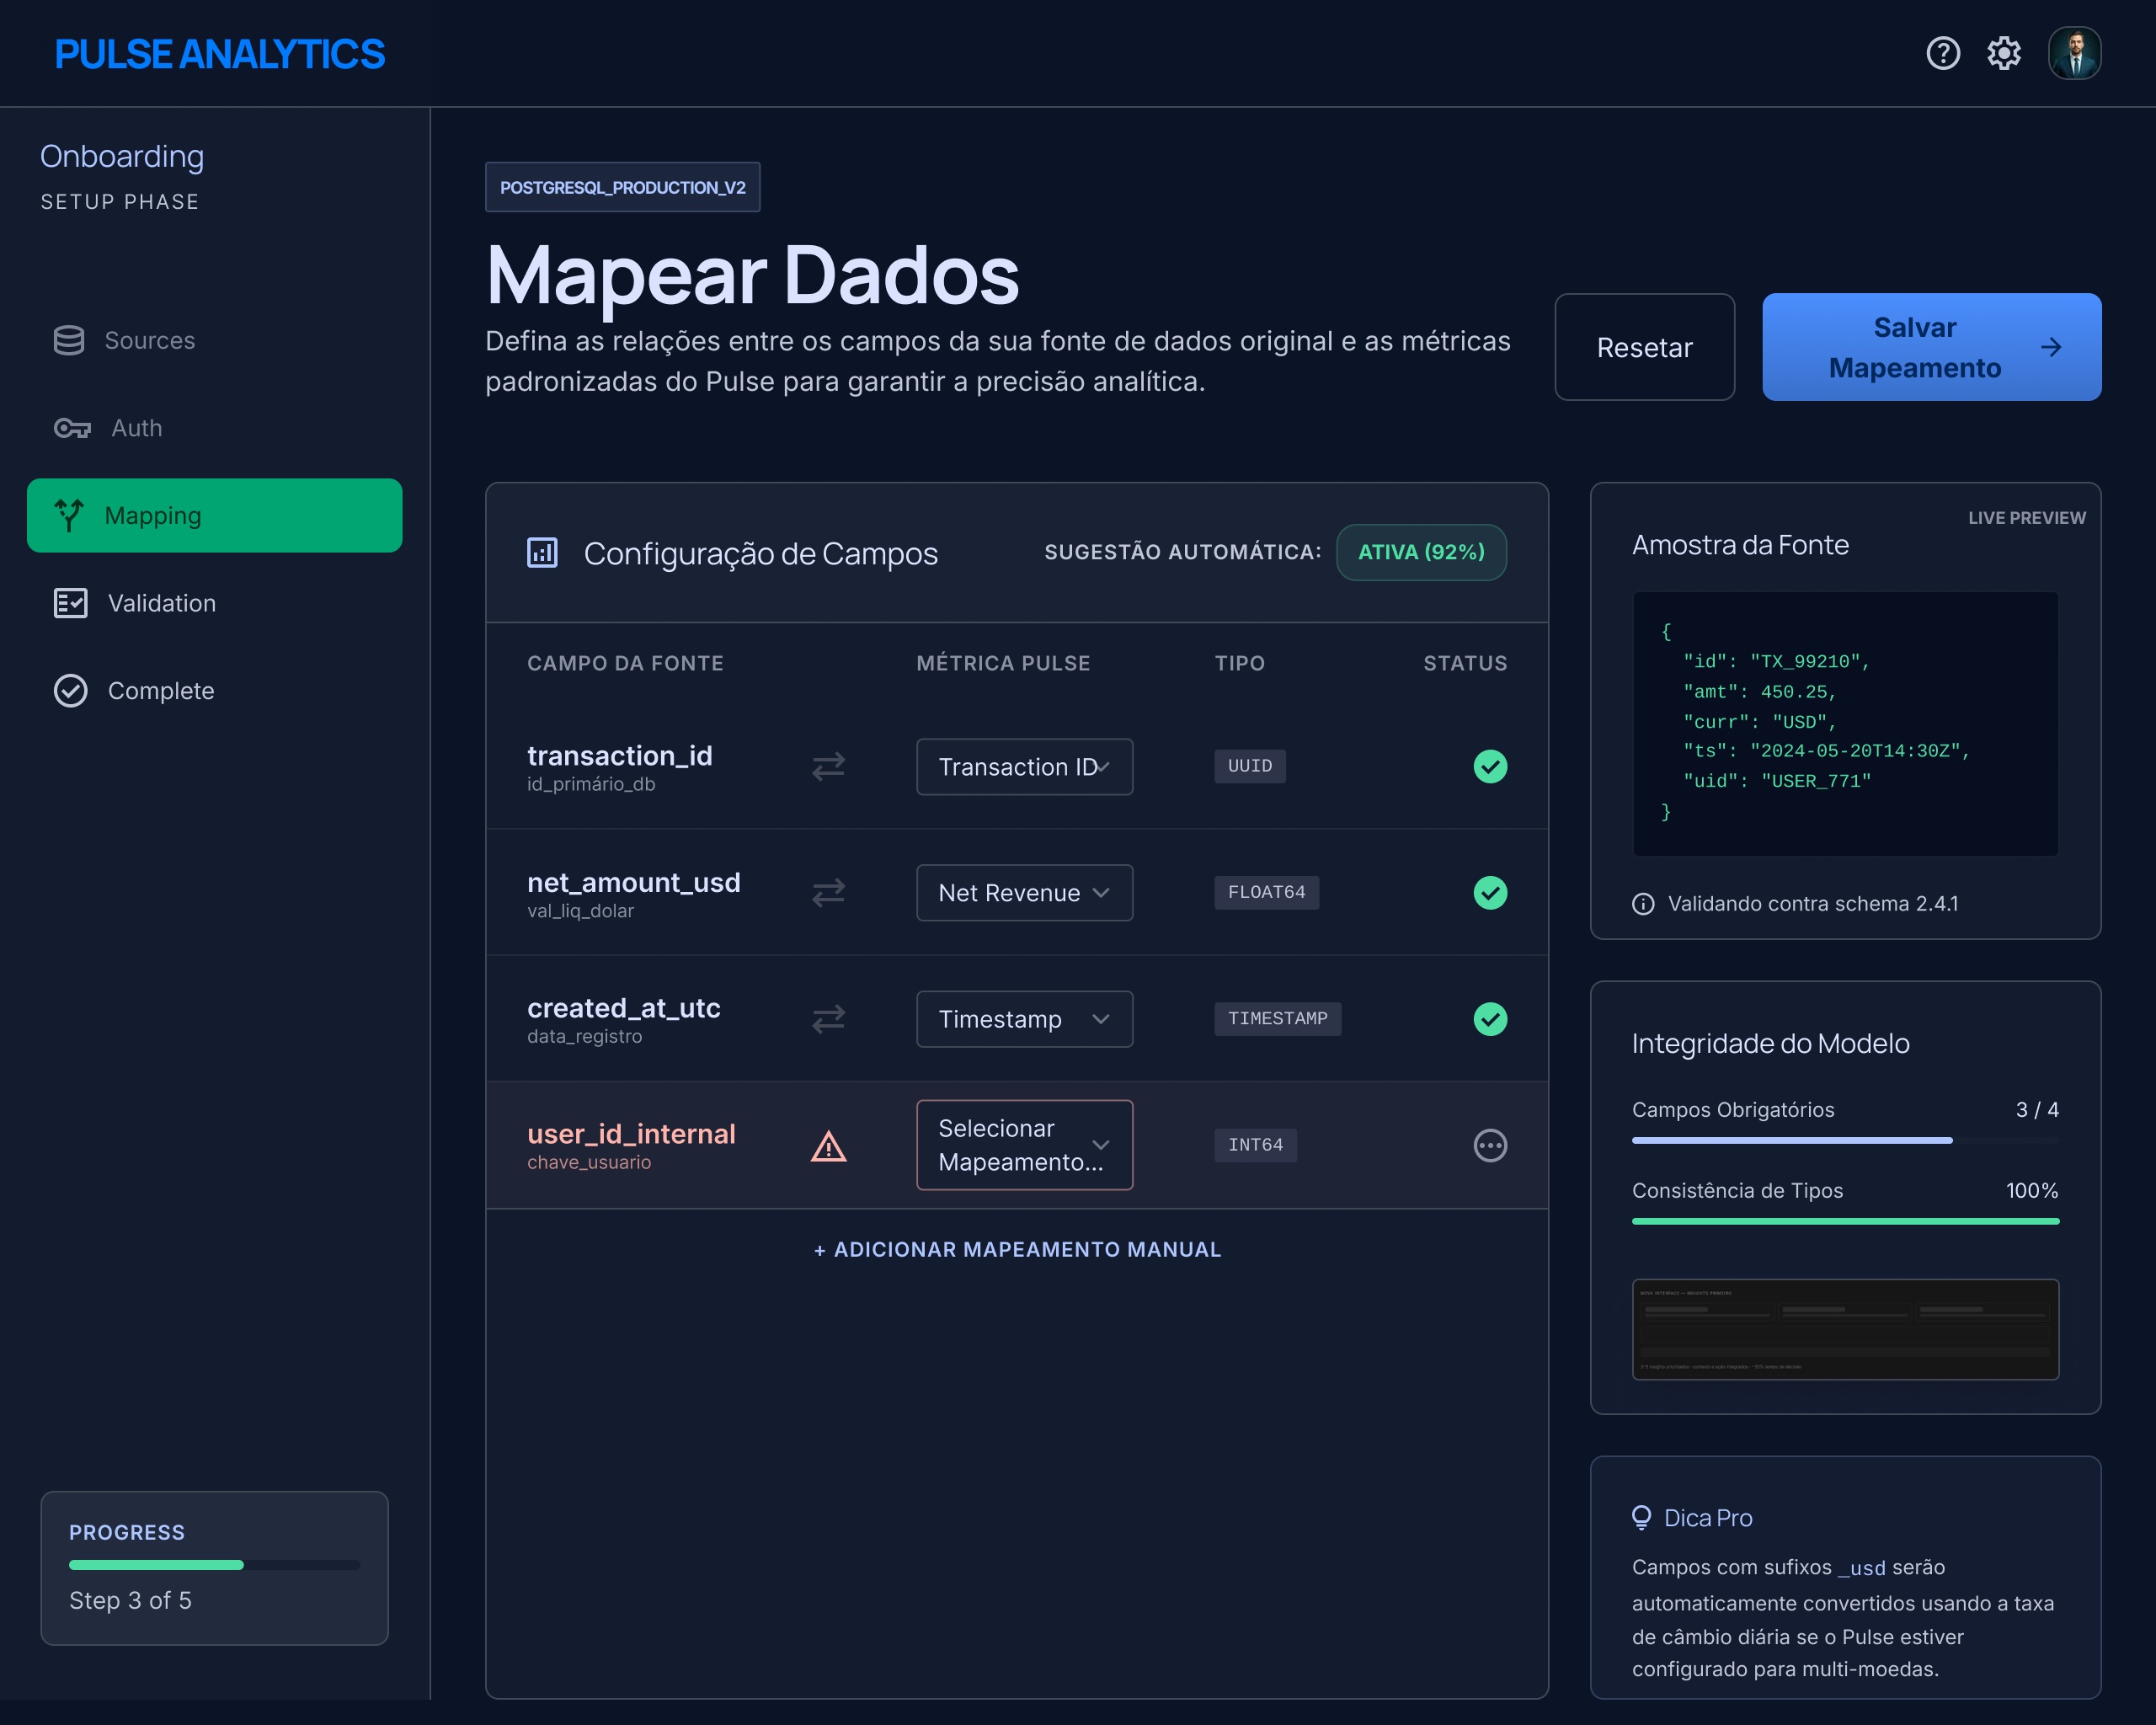Click the onboarding progress bar
This screenshot has height=1725, width=2156.
coord(214,1565)
